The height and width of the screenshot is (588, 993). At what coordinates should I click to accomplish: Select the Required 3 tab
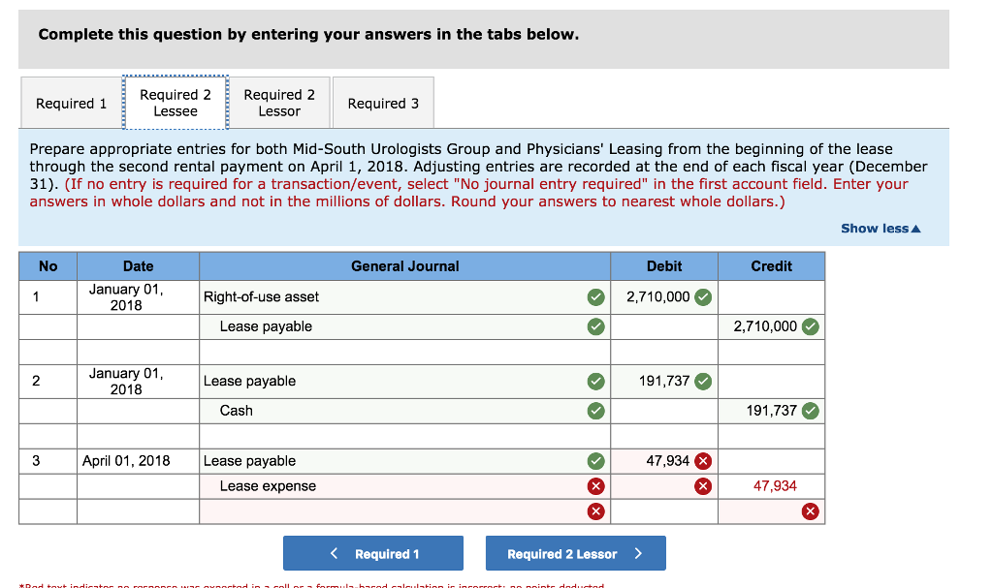click(x=382, y=102)
